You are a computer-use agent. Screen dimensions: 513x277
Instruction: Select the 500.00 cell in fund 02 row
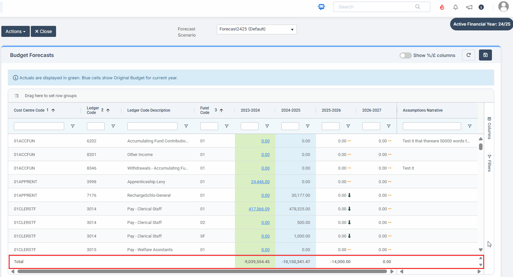296,223
